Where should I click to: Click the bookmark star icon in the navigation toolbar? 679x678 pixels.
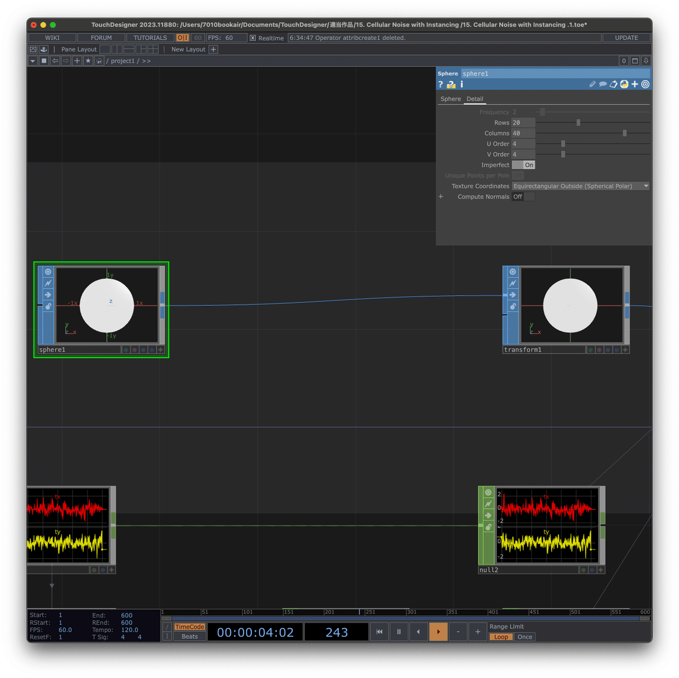pos(88,61)
